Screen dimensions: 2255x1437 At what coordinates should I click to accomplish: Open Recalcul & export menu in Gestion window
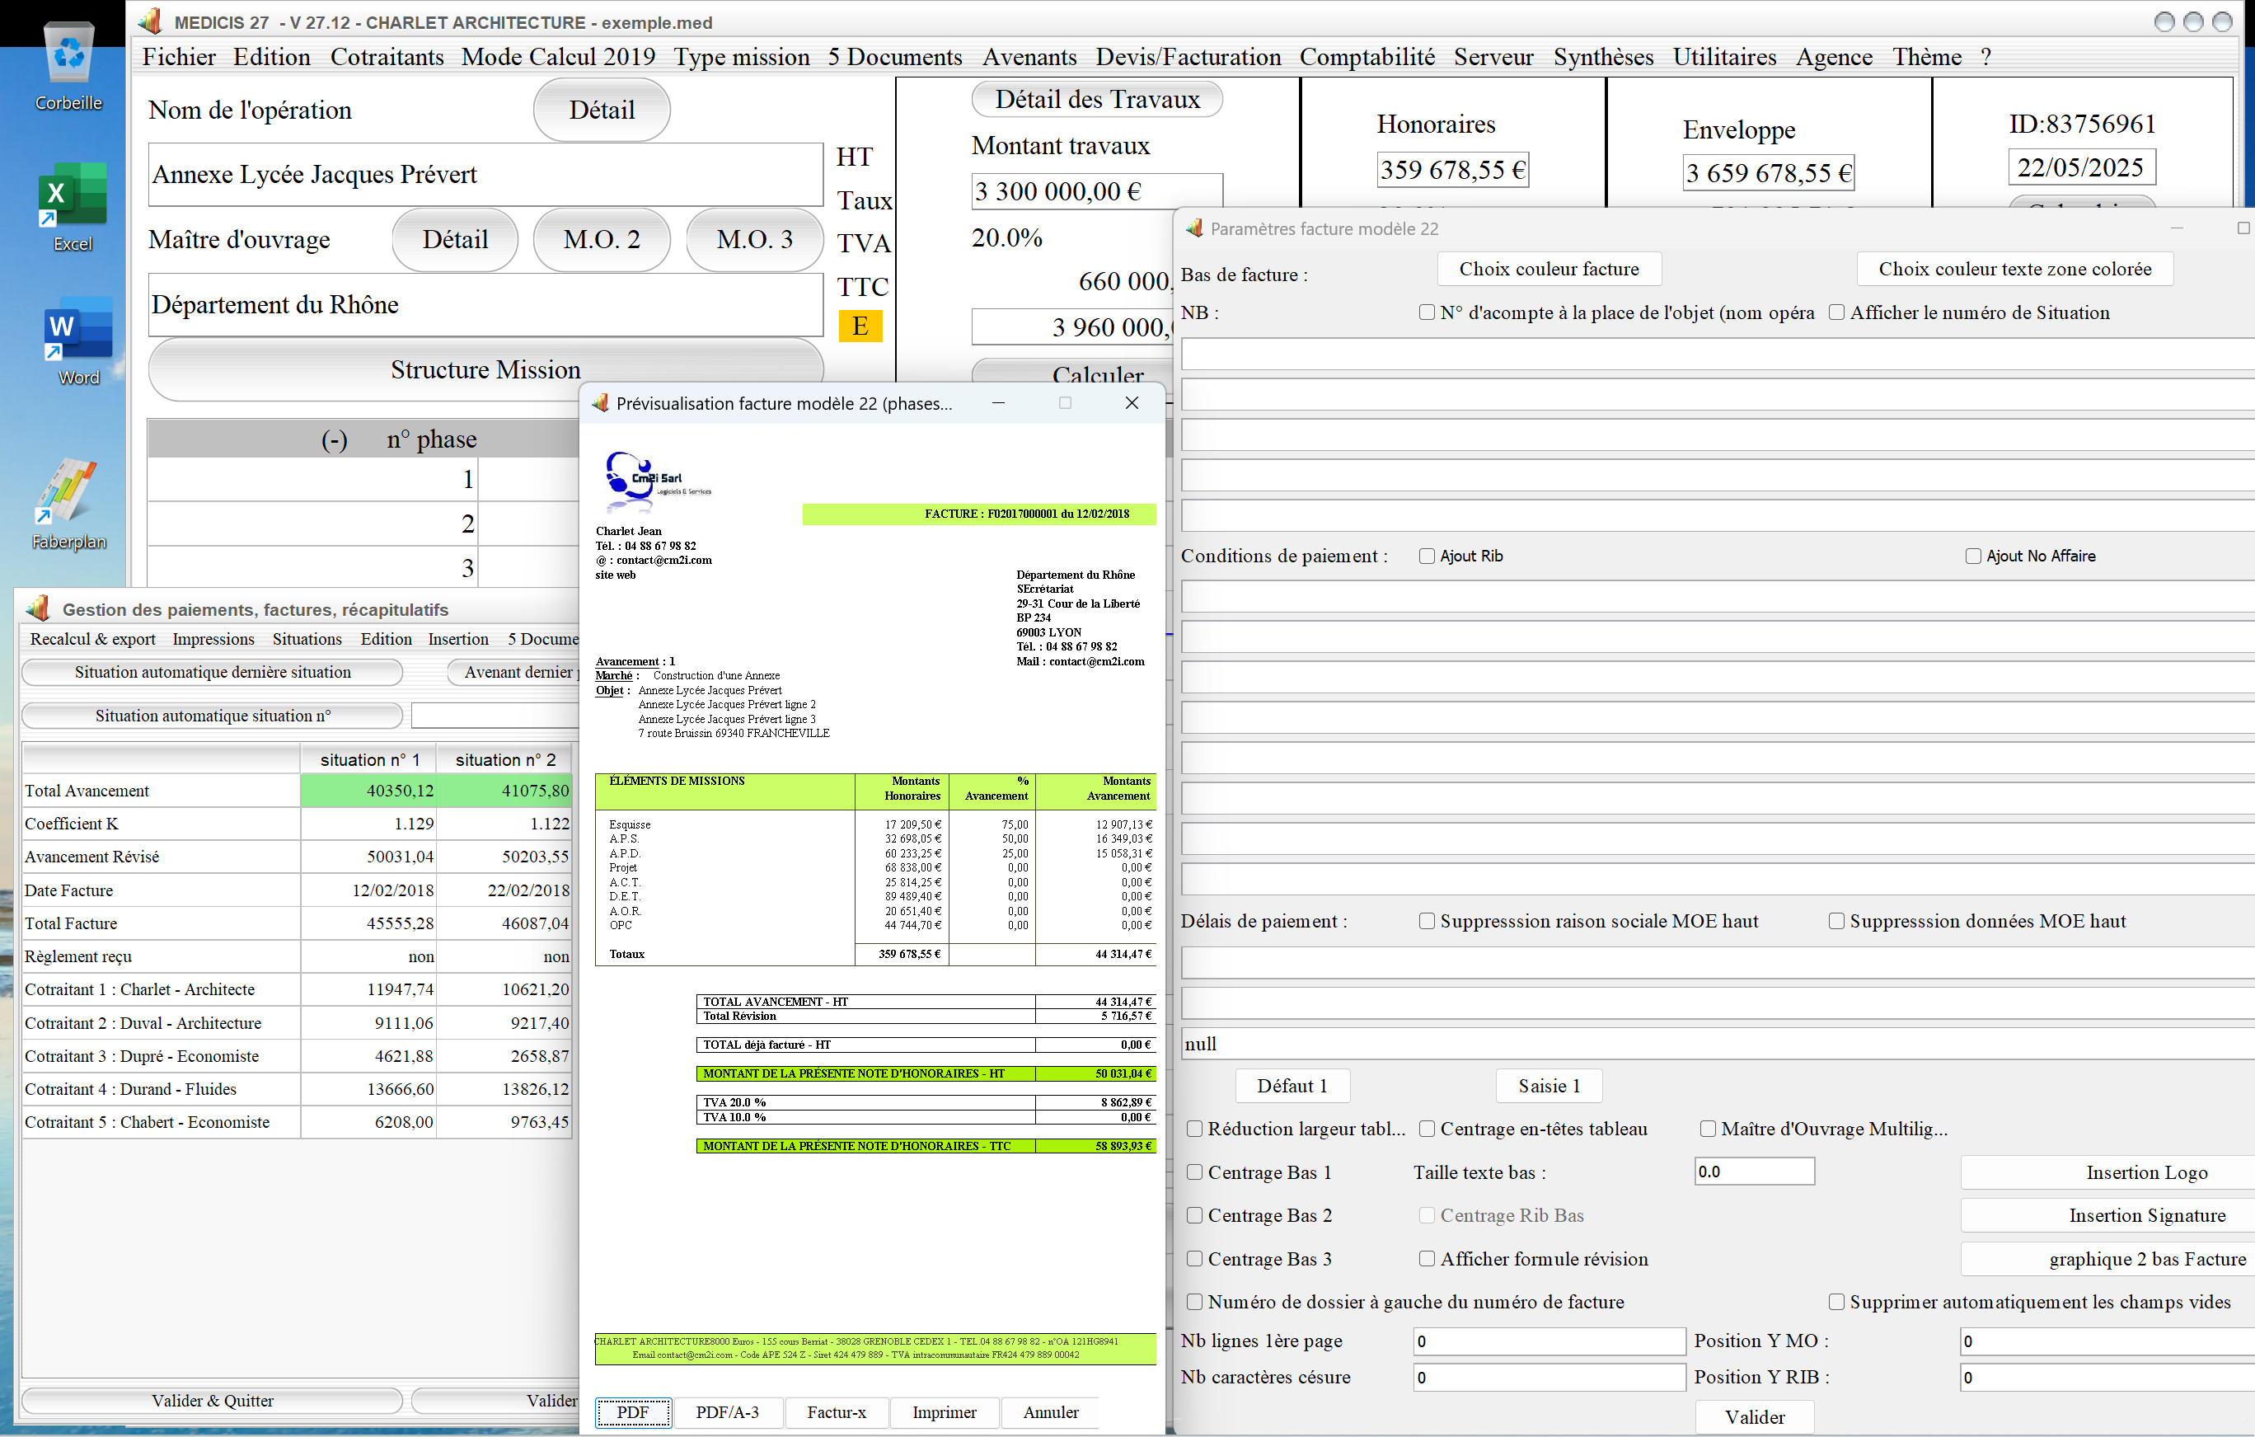(92, 639)
